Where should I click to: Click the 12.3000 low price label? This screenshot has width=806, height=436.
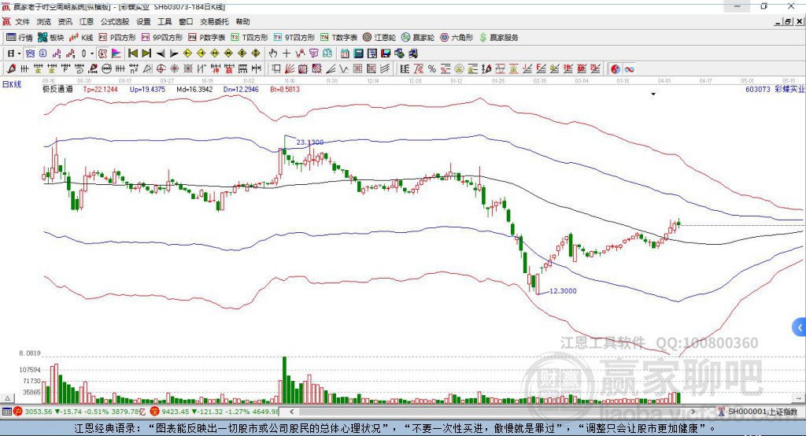(x=563, y=291)
